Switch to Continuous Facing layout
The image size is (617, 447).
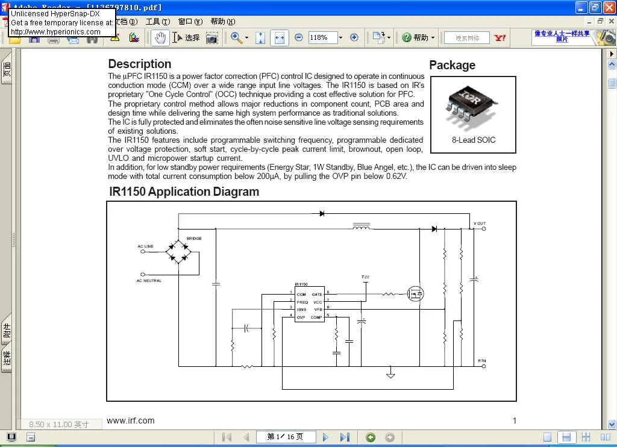point(586,437)
